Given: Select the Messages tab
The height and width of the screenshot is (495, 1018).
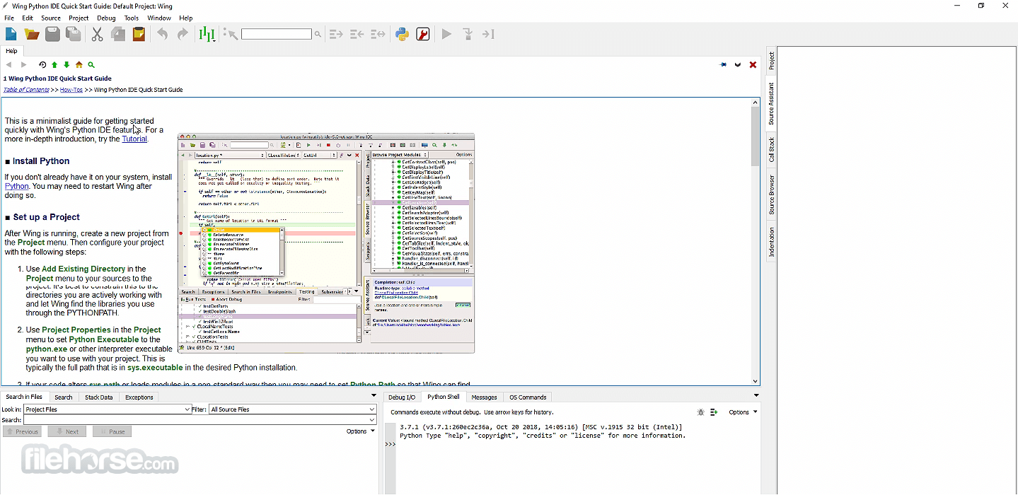Looking at the screenshot, I should (x=485, y=397).
